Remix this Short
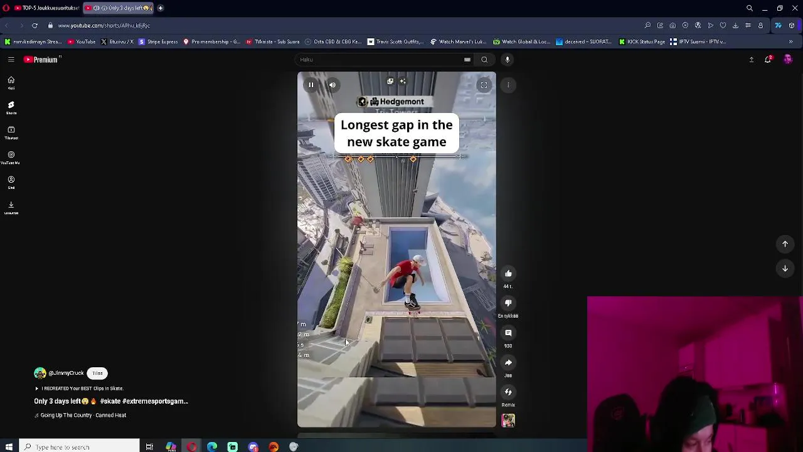The width and height of the screenshot is (803, 452). click(508, 392)
